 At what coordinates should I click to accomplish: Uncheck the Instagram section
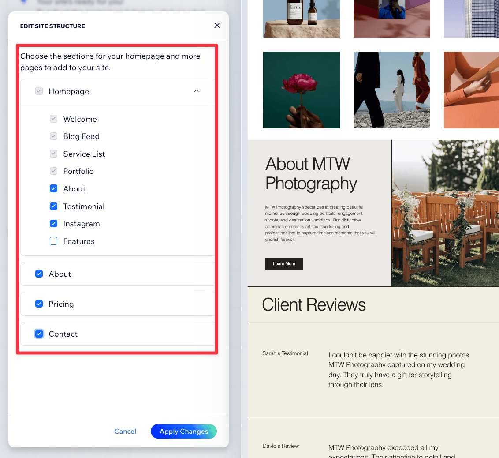coord(53,224)
